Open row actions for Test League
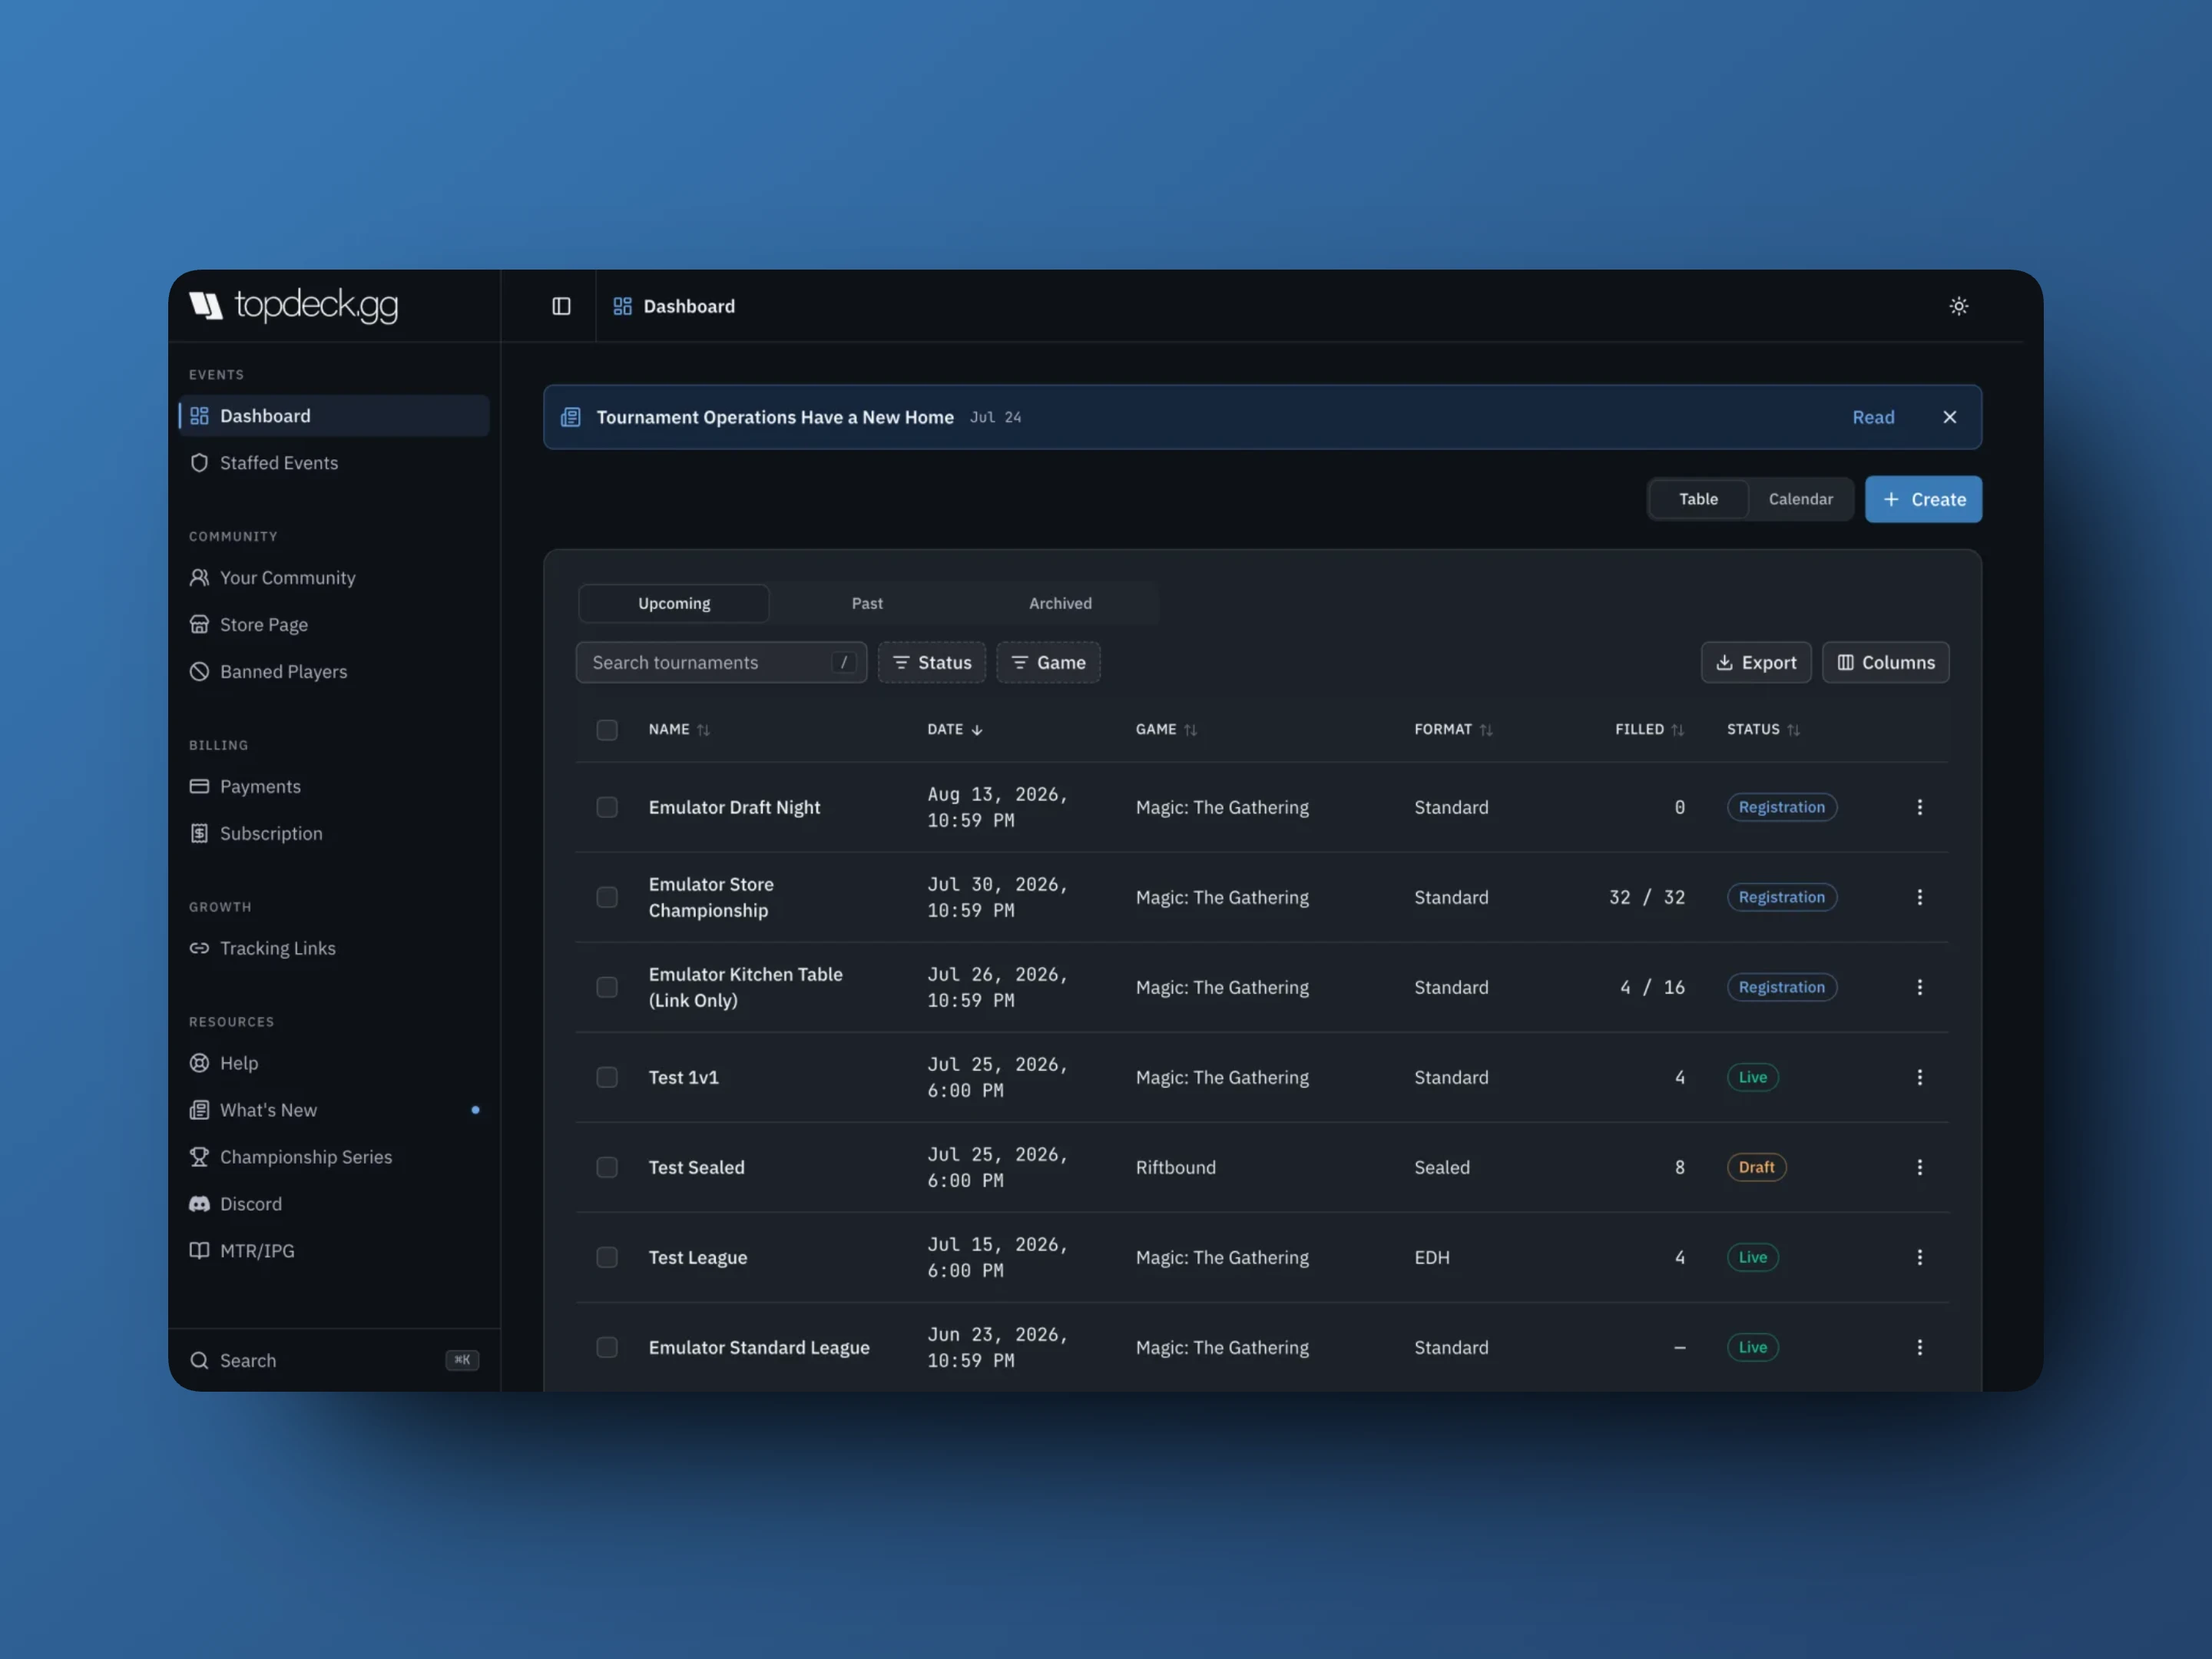Viewport: 2212px width, 1659px height. (x=1919, y=1257)
